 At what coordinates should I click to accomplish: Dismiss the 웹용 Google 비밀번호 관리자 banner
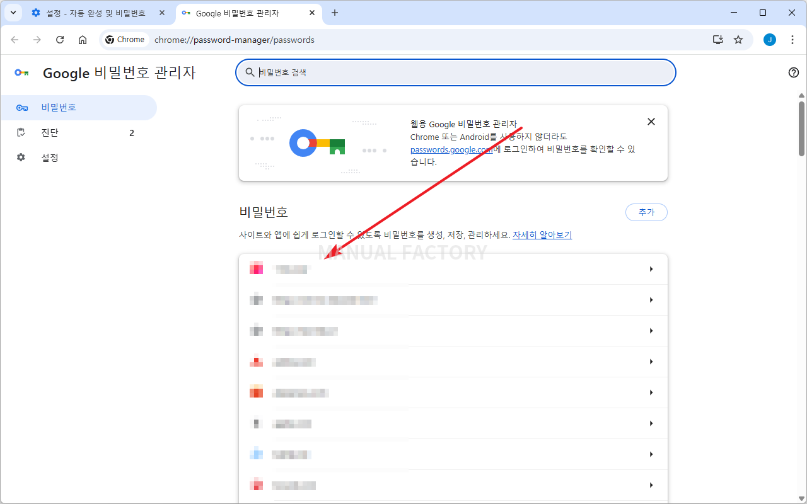[651, 122]
